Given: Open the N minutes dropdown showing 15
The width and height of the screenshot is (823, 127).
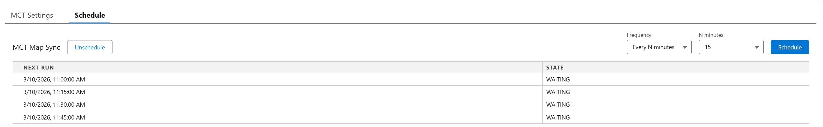Looking at the screenshot, I should (731, 47).
